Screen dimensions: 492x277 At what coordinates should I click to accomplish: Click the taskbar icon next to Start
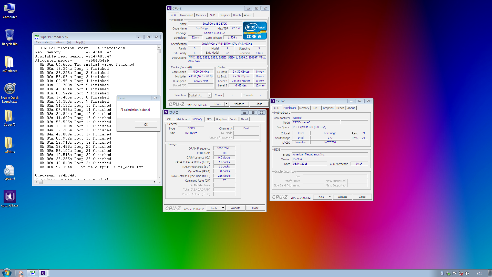click(21, 273)
